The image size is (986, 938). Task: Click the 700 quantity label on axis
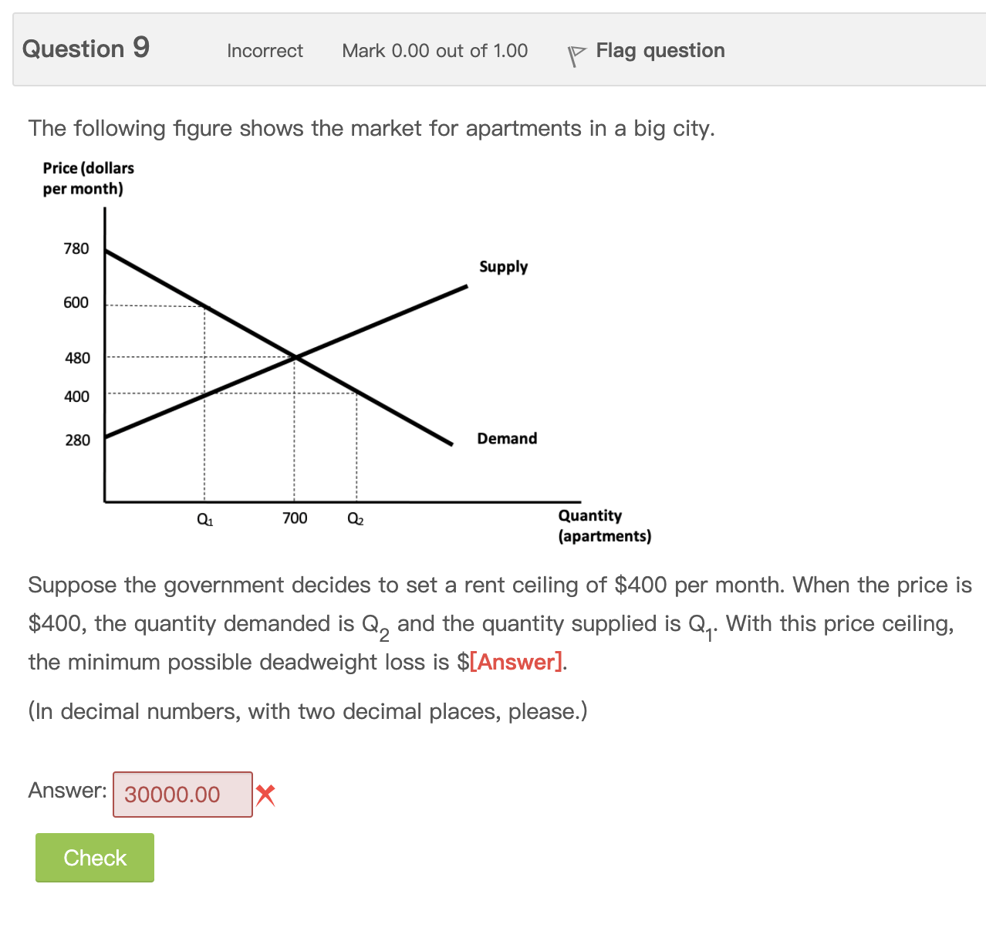(x=294, y=518)
